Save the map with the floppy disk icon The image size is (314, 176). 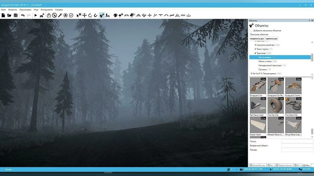click(16, 15)
